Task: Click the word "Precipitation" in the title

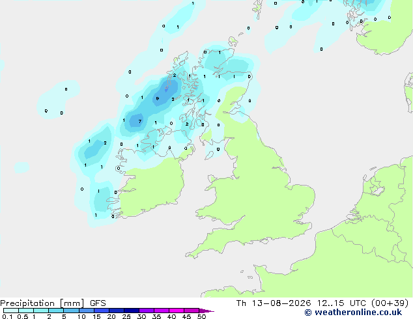Action: (27, 303)
